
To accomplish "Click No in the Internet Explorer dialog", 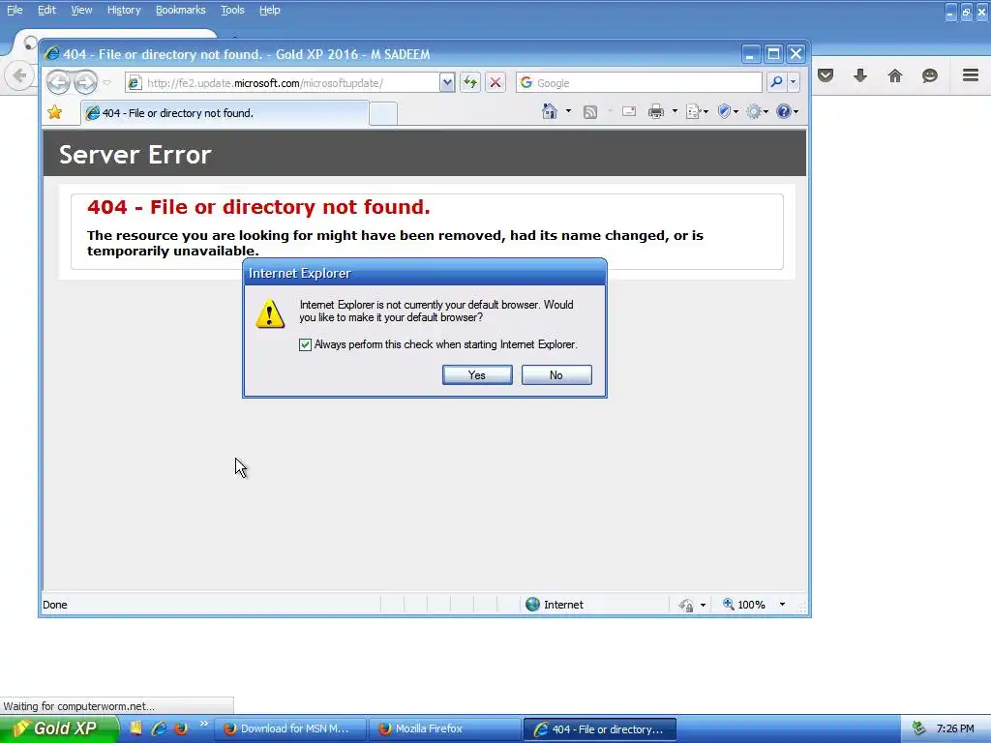I will coord(556,374).
